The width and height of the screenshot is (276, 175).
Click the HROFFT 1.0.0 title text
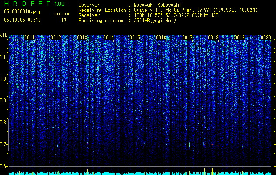[x=35, y=3]
